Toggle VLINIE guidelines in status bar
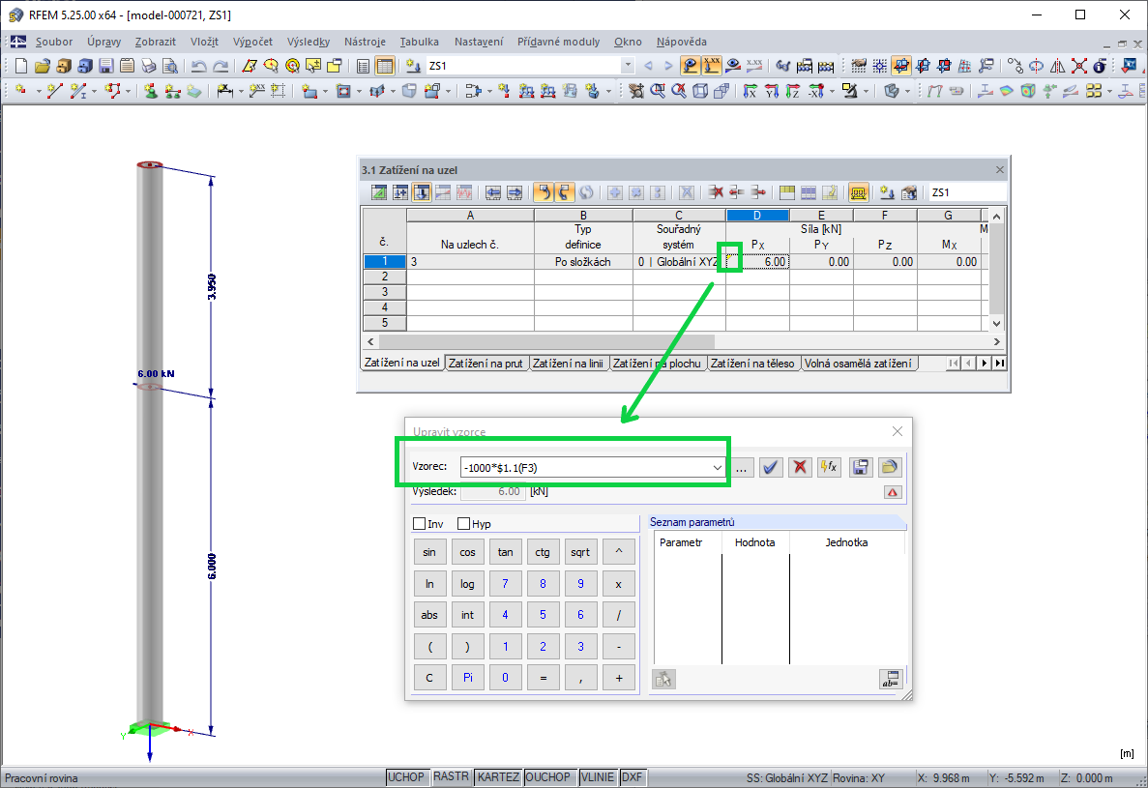 [x=597, y=777]
